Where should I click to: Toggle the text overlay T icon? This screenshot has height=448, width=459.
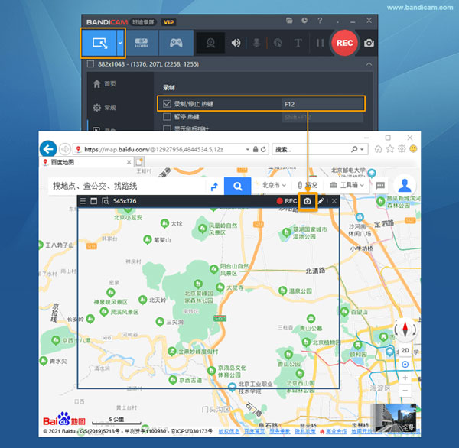pos(298,43)
